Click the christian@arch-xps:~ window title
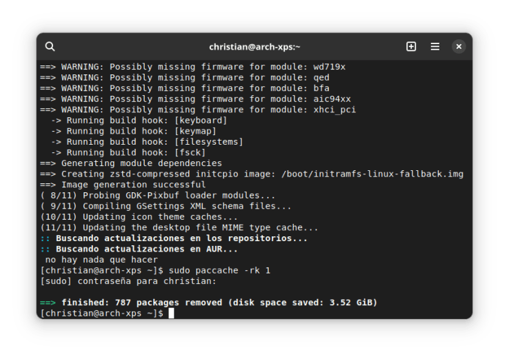Viewport: 509px width, 359px height. coord(254,47)
